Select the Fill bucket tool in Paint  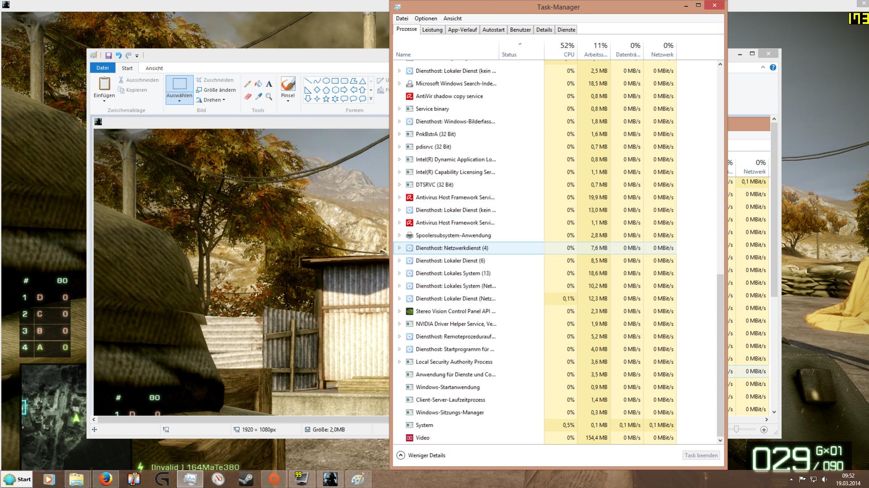point(258,84)
